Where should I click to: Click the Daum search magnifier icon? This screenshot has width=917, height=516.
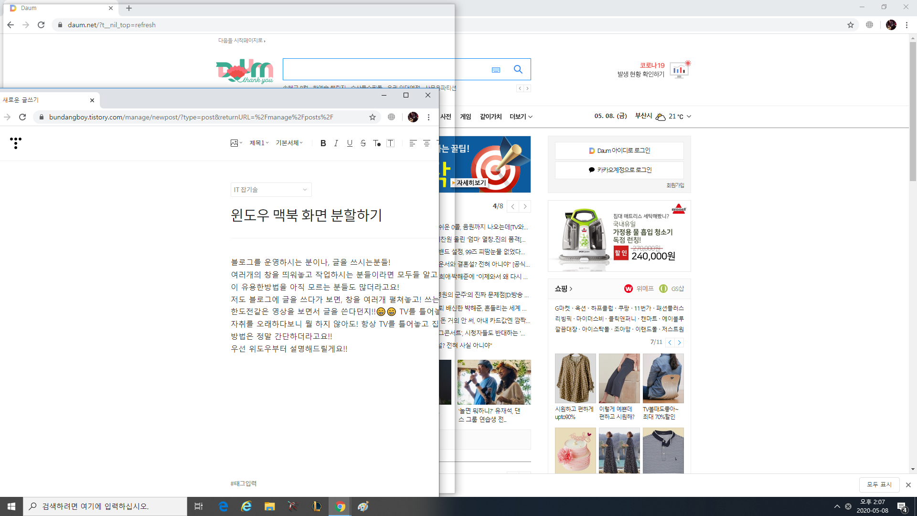pos(518,69)
